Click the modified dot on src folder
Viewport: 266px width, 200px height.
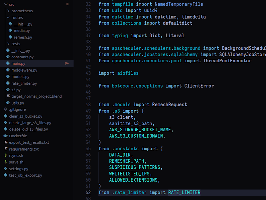67,4
